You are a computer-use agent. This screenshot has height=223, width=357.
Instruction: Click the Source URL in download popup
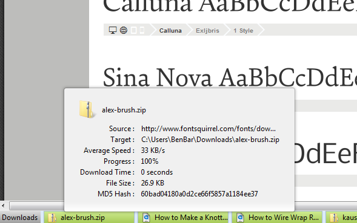[209, 129]
